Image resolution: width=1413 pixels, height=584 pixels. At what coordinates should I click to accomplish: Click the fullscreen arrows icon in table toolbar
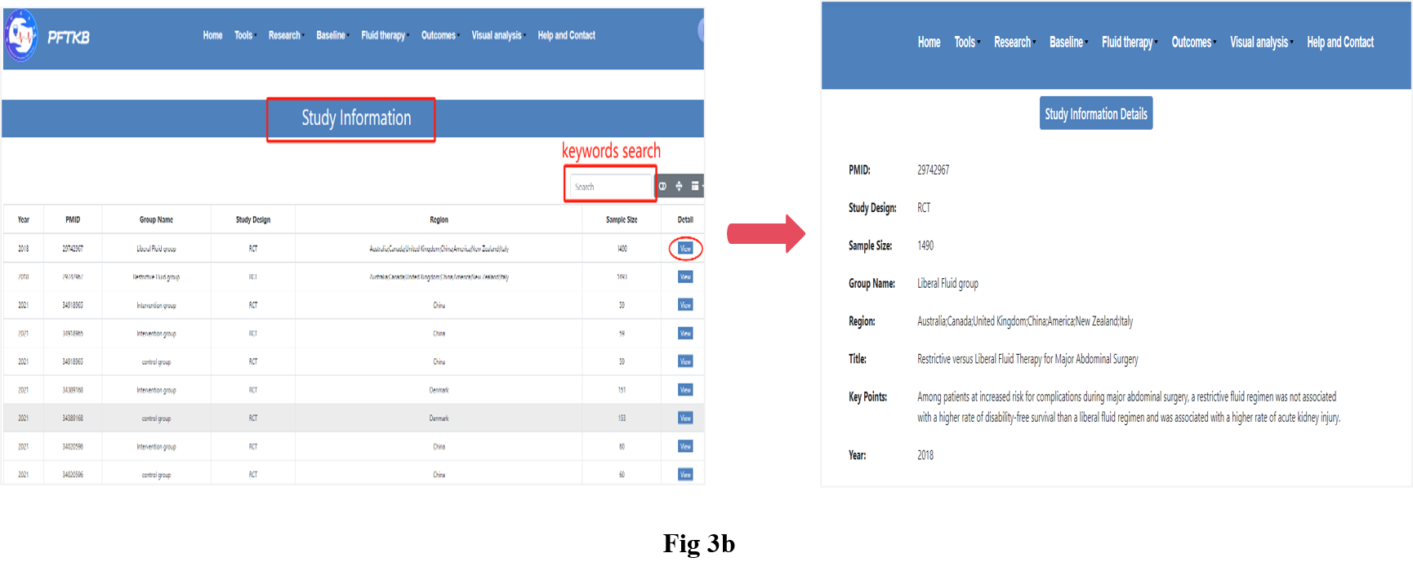click(x=679, y=186)
